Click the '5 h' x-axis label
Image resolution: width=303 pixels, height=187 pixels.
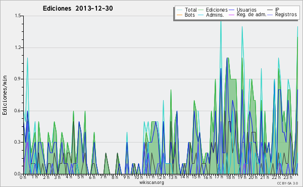(x=81, y=177)
